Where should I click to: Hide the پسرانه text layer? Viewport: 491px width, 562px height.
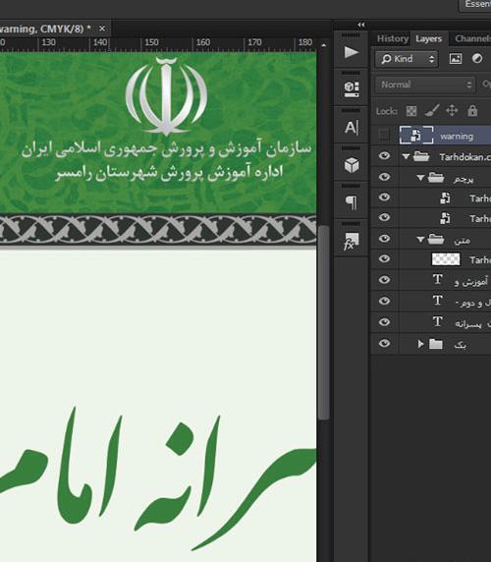[x=384, y=322]
